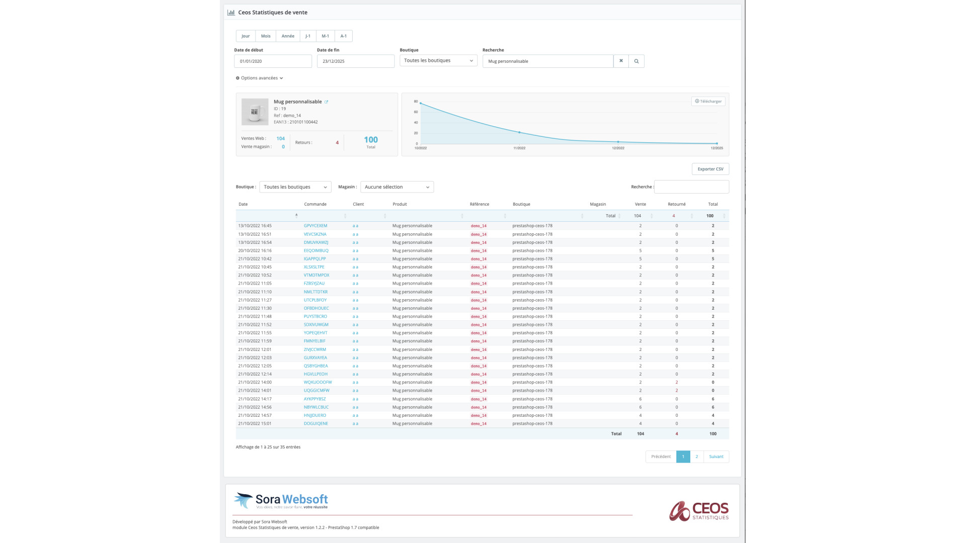Switch to the Jour tab
The image size is (966, 543).
pyautogui.click(x=246, y=36)
